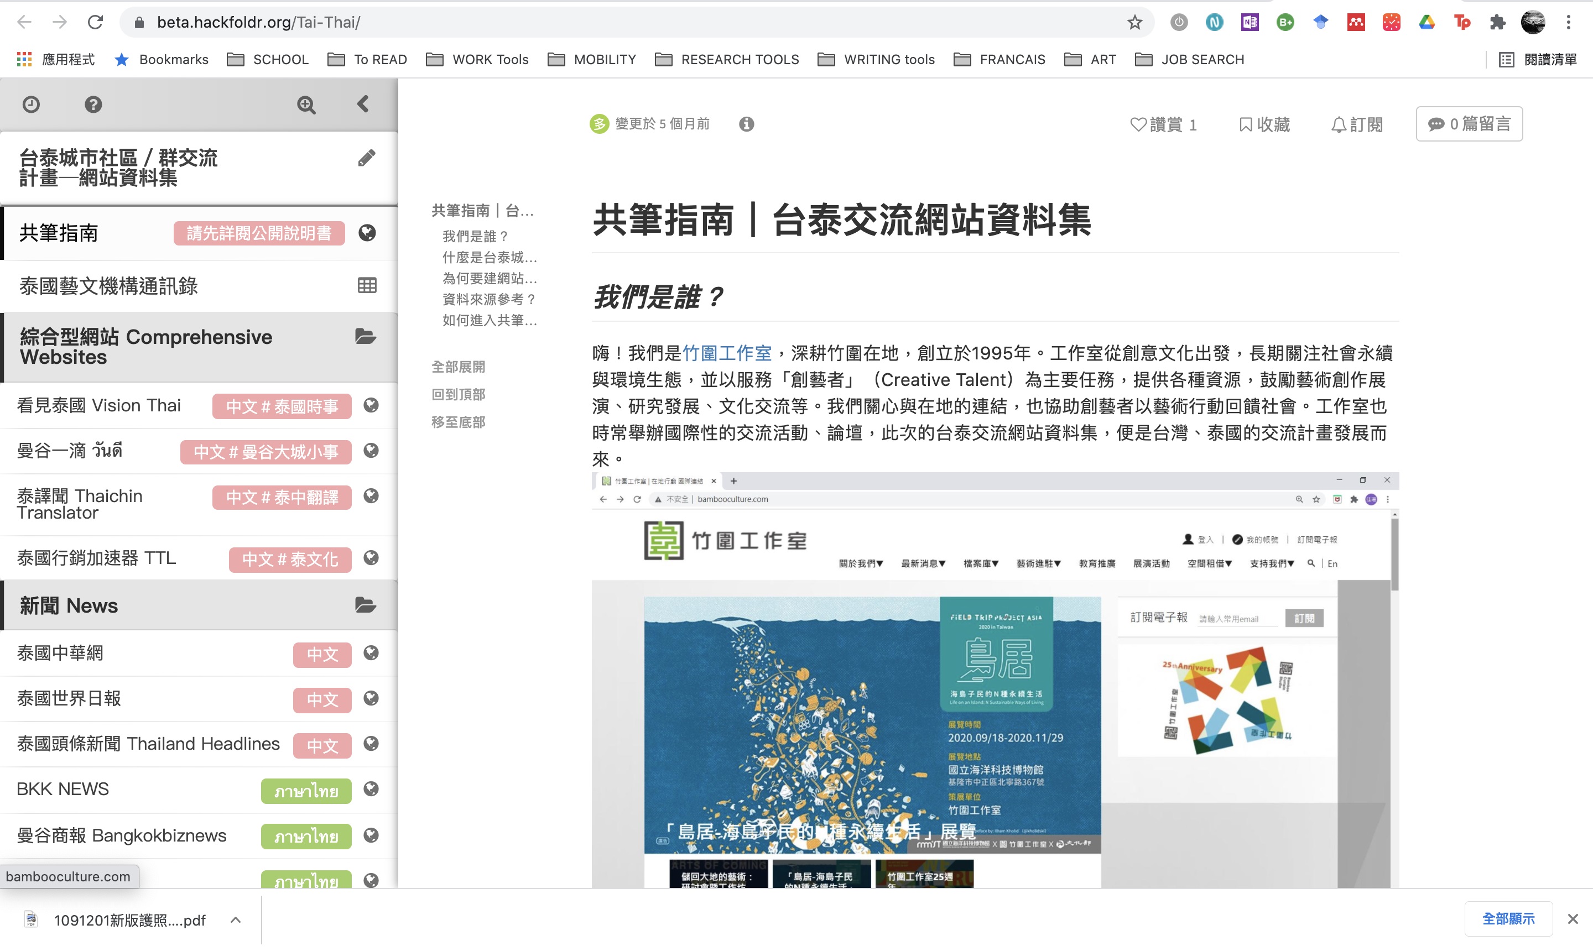Click the 訂閱 bell button

(1357, 124)
